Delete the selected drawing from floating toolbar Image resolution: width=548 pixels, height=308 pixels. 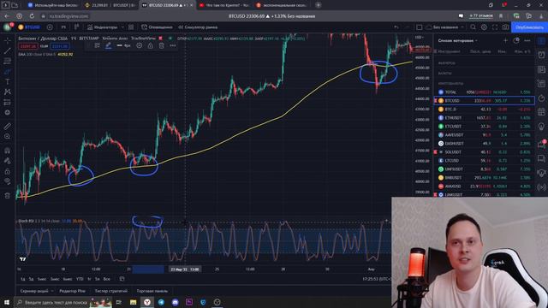pos(162,45)
